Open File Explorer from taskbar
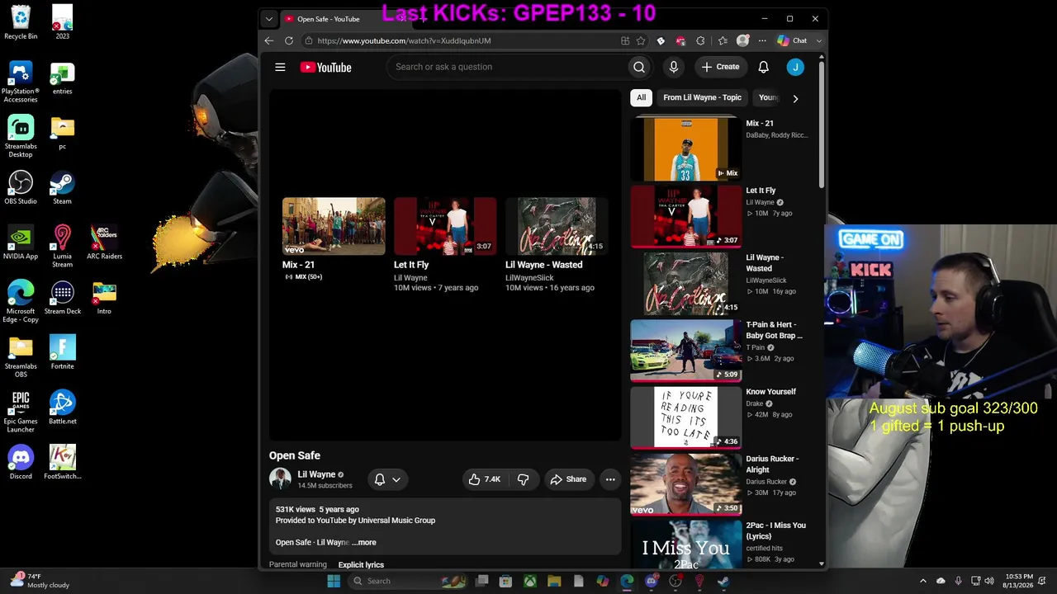The height and width of the screenshot is (594, 1057). click(x=554, y=581)
